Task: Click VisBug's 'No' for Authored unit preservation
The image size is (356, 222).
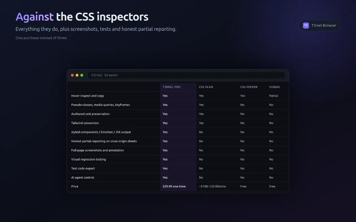Action: point(271,114)
